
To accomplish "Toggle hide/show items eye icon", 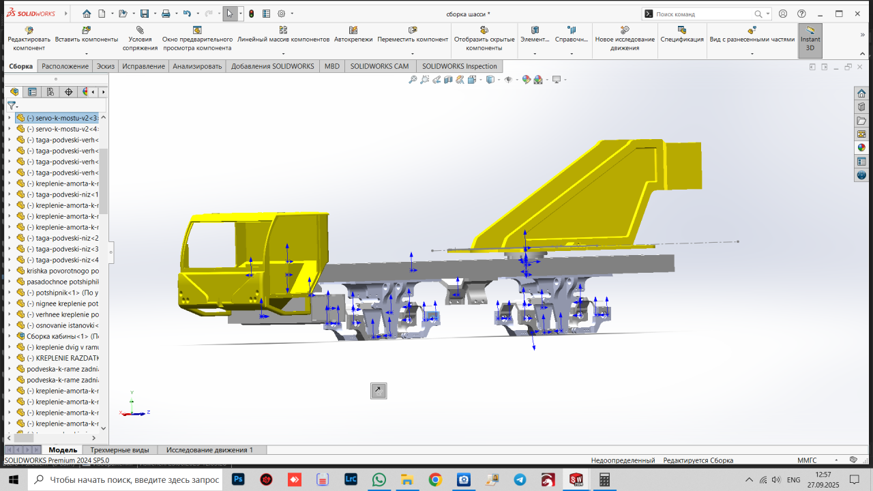I will coord(507,80).
